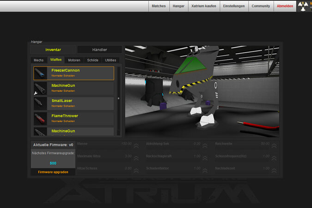Screen dimensions: 312x208
Task: Open Xatrium kaufen page
Action: 204,6
